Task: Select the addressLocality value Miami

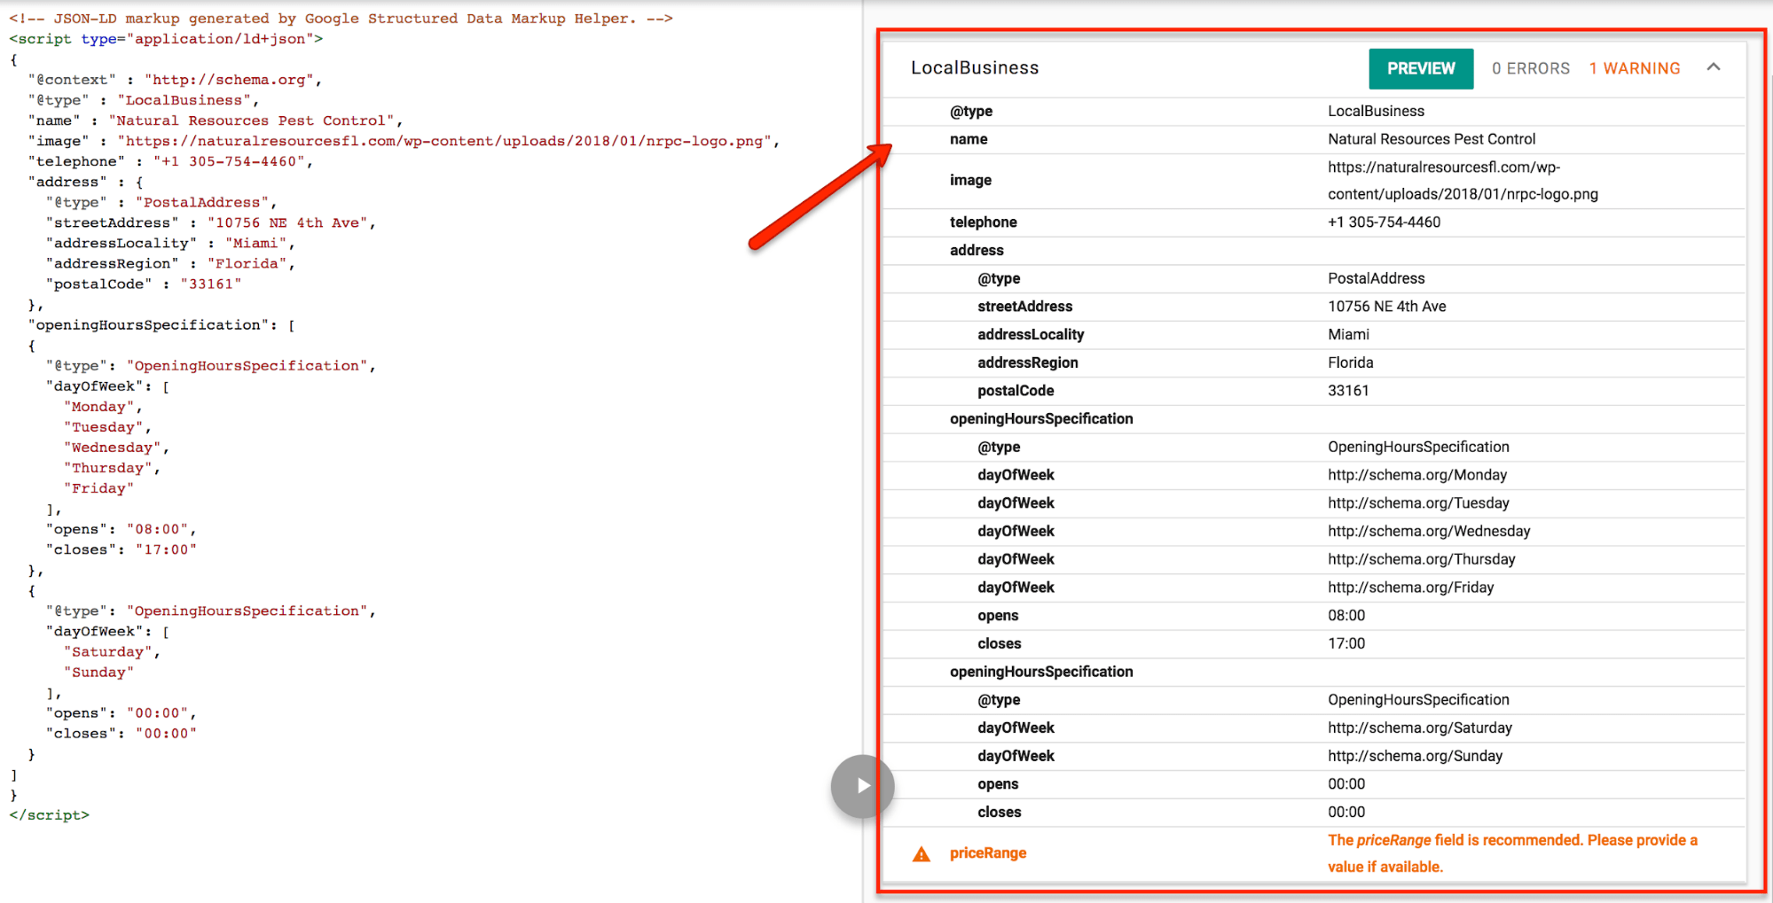Action: pos(1348,335)
